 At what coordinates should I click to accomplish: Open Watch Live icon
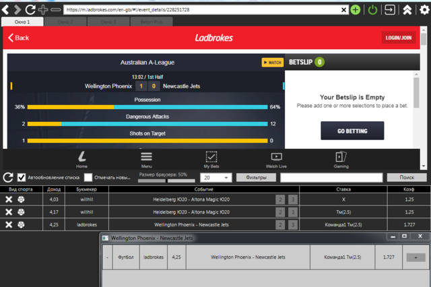point(276,160)
